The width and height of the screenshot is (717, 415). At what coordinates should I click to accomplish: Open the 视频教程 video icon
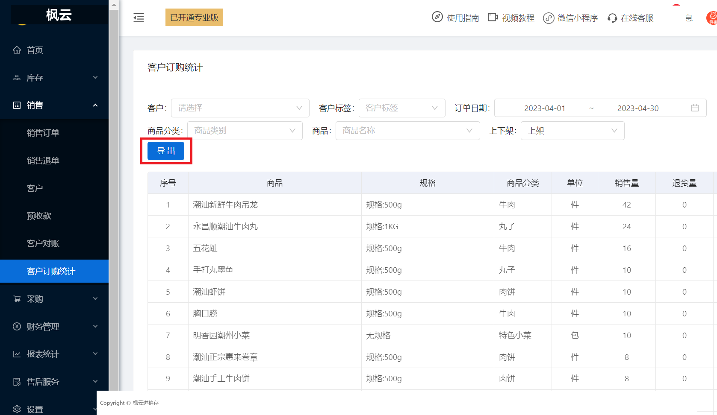point(493,17)
